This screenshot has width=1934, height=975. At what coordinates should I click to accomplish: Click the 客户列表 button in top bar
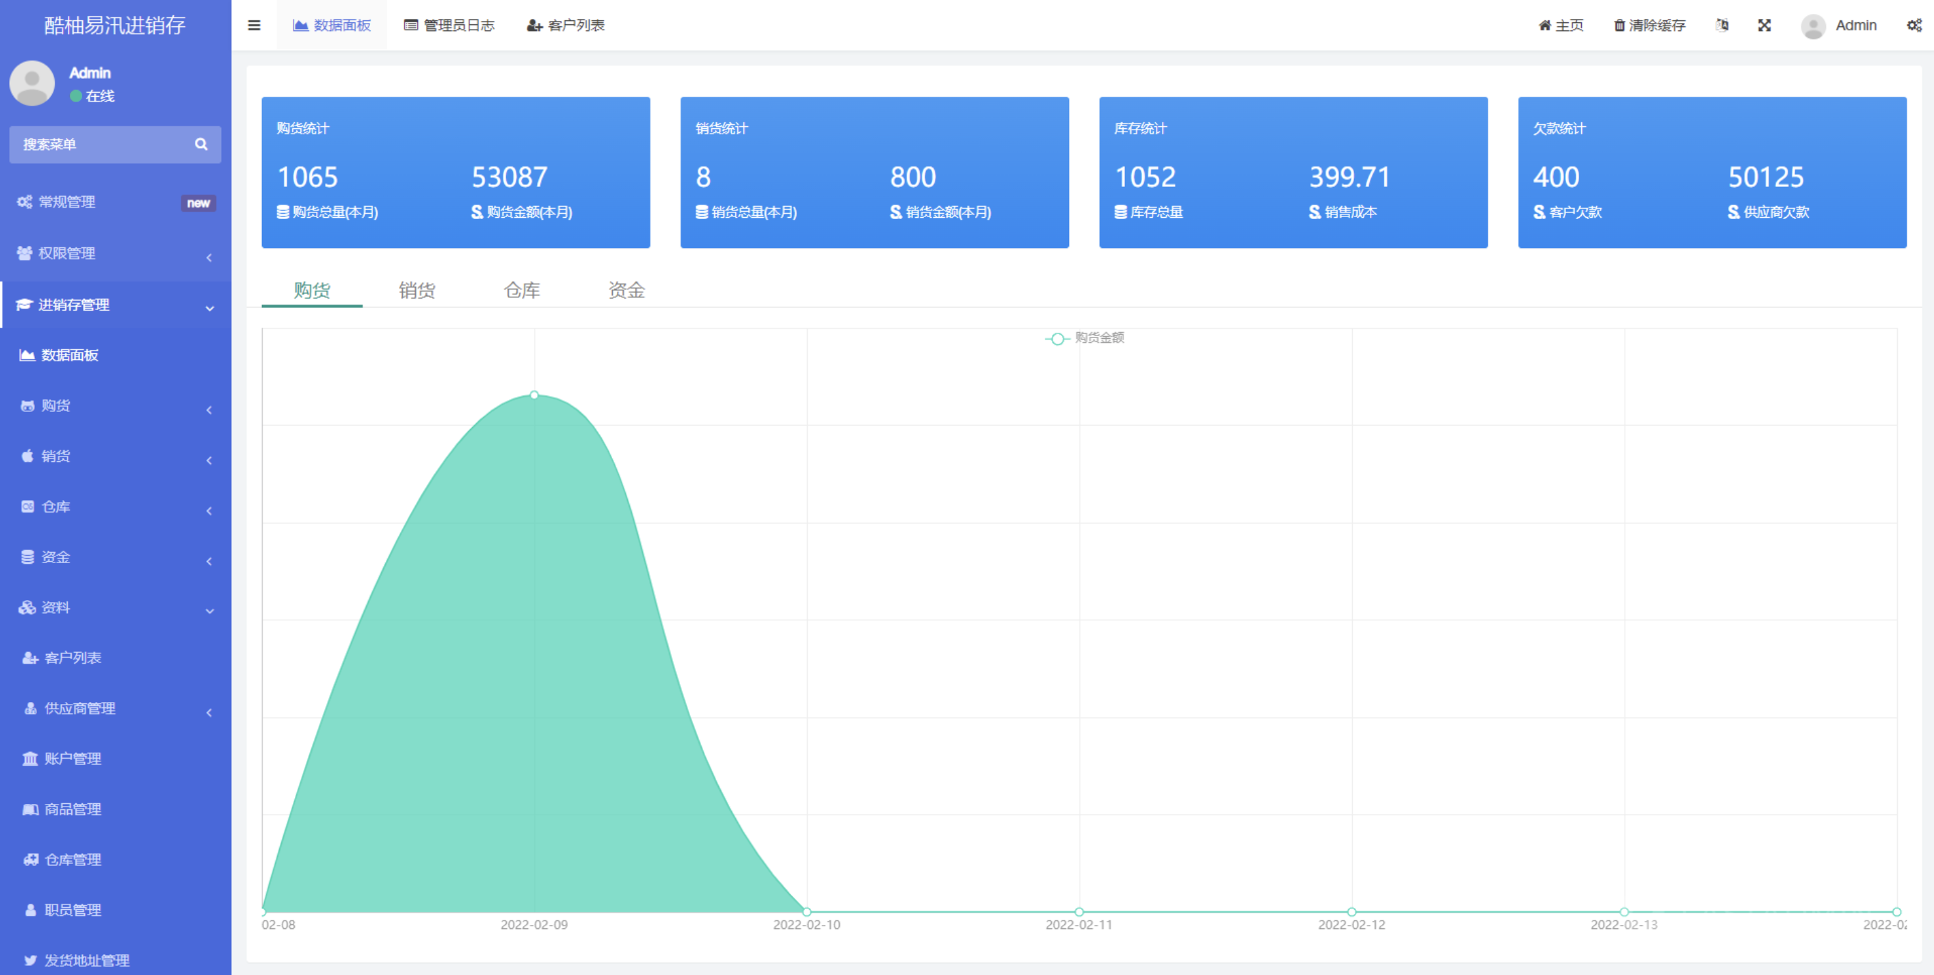pyautogui.click(x=565, y=25)
